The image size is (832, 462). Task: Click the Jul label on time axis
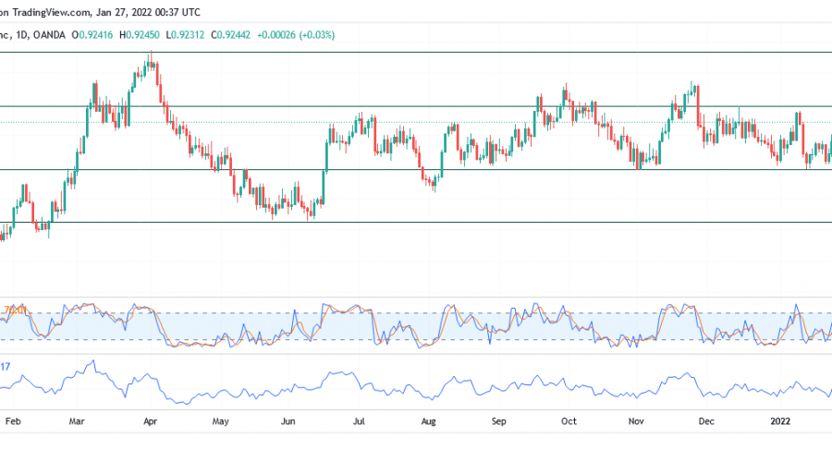359,421
